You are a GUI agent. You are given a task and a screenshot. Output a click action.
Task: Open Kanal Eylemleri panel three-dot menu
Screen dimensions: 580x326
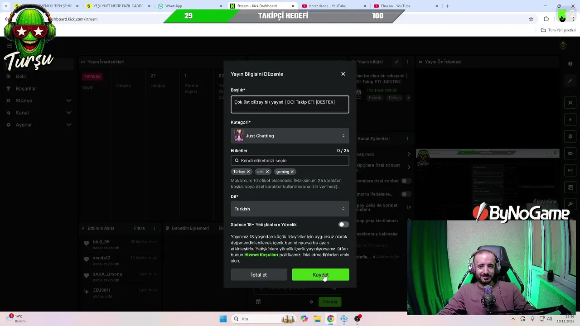407,139
